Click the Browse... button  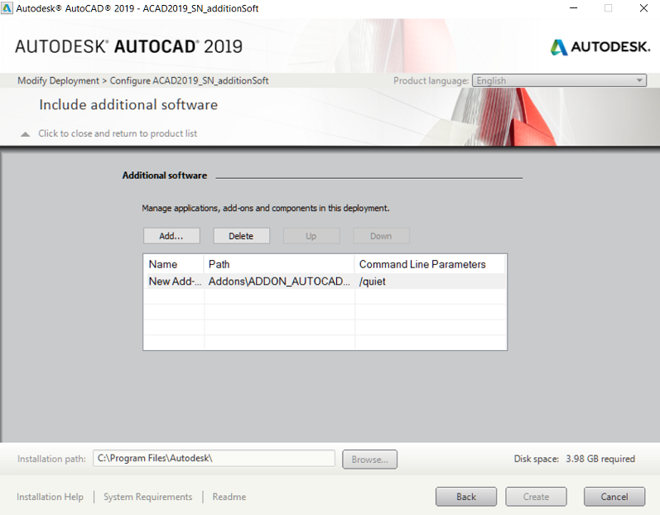(x=369, y=459)
